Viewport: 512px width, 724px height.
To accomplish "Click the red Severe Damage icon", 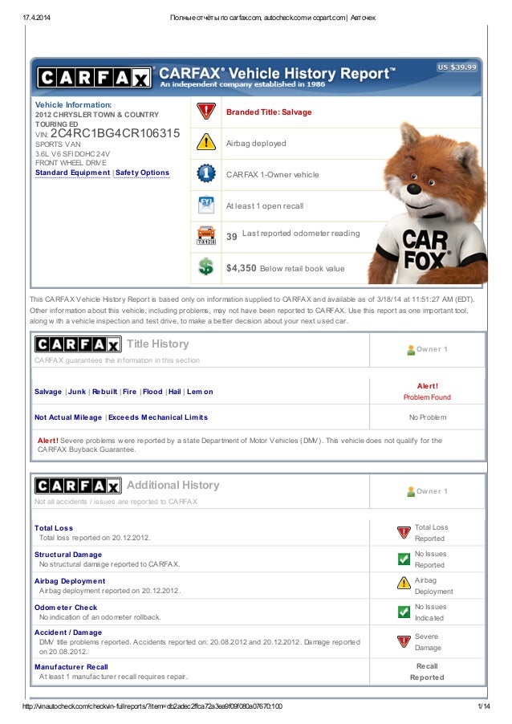I will pos(404,641).
